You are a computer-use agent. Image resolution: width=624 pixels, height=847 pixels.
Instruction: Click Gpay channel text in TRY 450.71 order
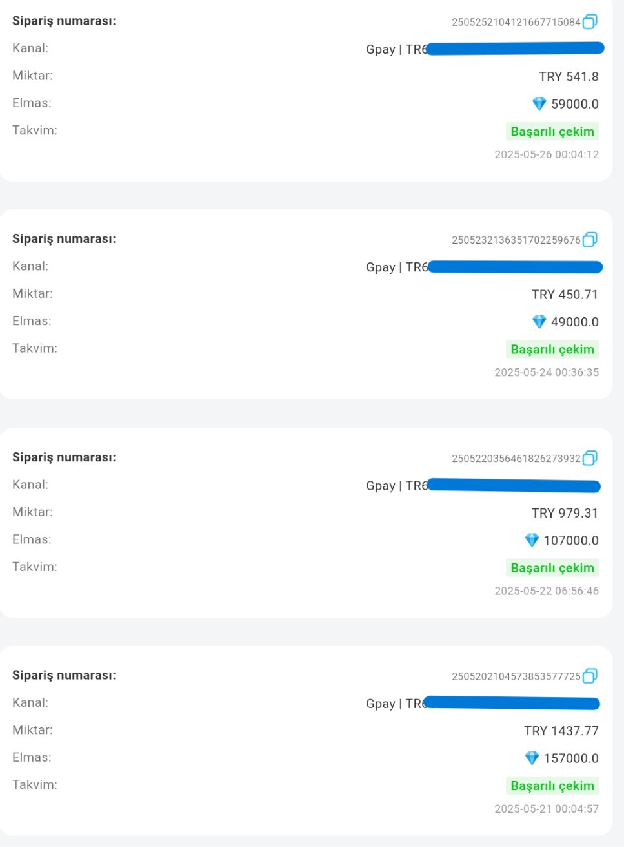[x=397, y=267]
